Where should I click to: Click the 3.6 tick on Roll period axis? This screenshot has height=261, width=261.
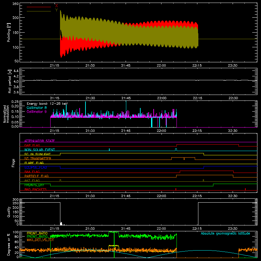(x=16, y=92)
